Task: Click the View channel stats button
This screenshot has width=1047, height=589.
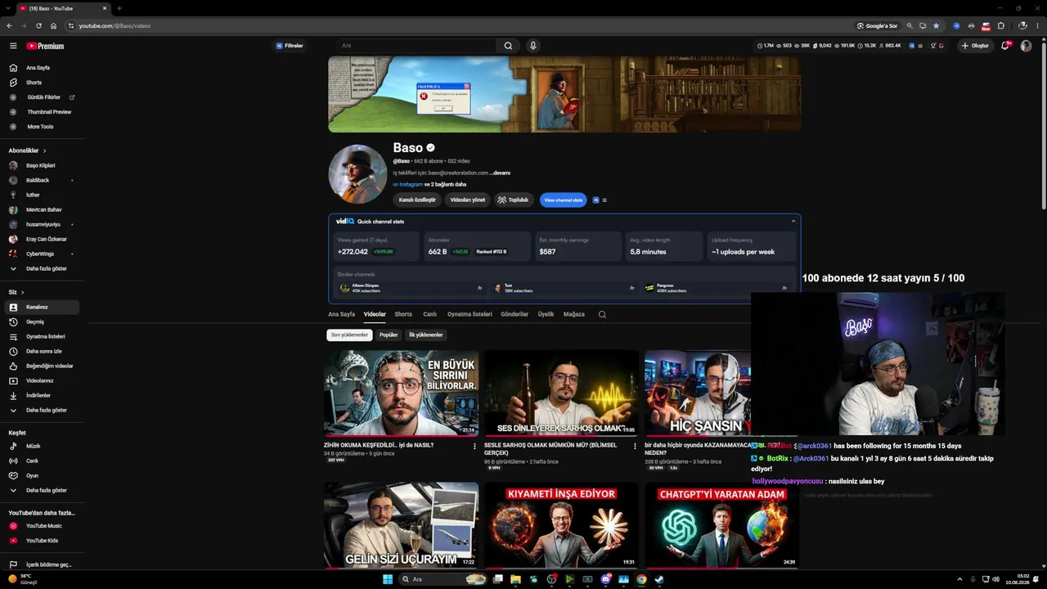Action: point(563,200)
